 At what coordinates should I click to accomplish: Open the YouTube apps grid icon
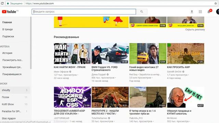(200, 12)
